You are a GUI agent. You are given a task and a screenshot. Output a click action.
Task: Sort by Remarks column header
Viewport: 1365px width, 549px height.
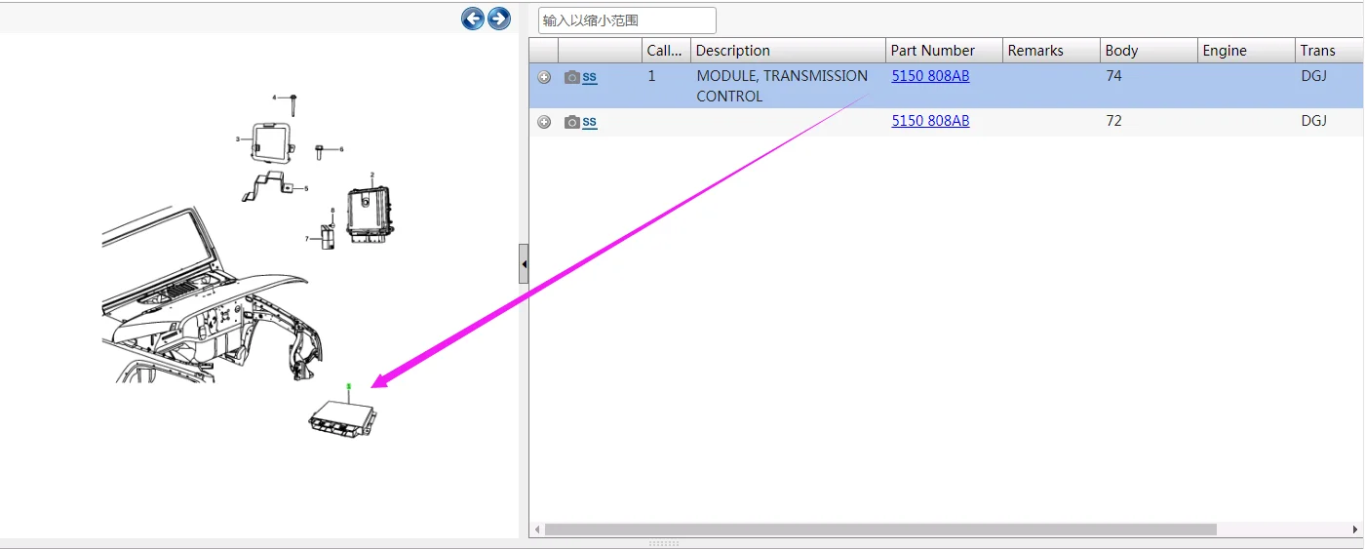tap(1051, 51)
